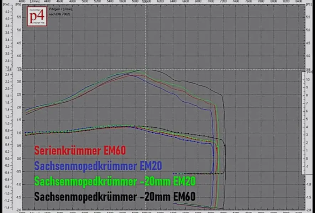
Task: Click the red p4 logo
Action: click(x=37, y=16)
